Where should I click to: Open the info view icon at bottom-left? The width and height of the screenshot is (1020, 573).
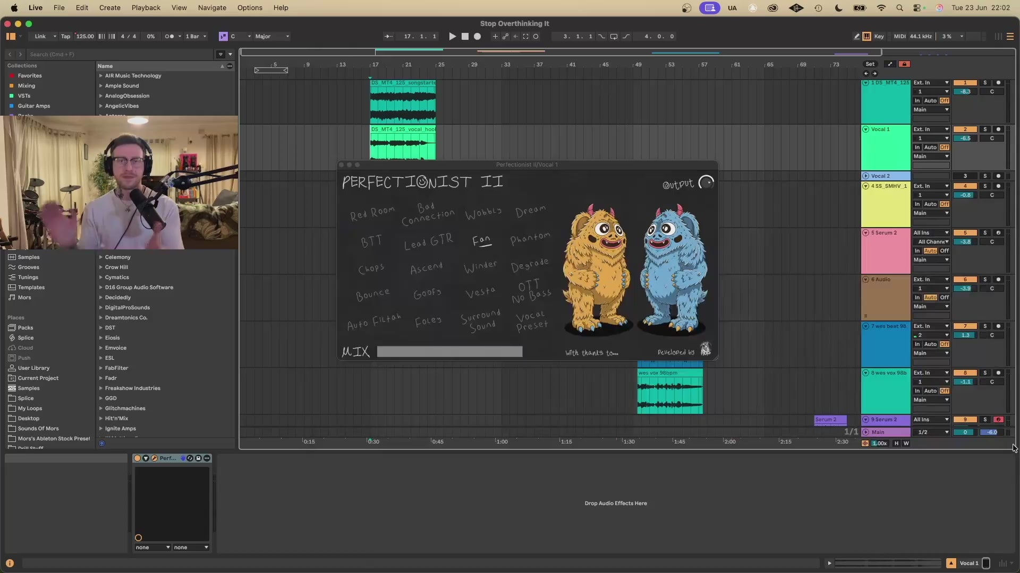pos(10,563)
